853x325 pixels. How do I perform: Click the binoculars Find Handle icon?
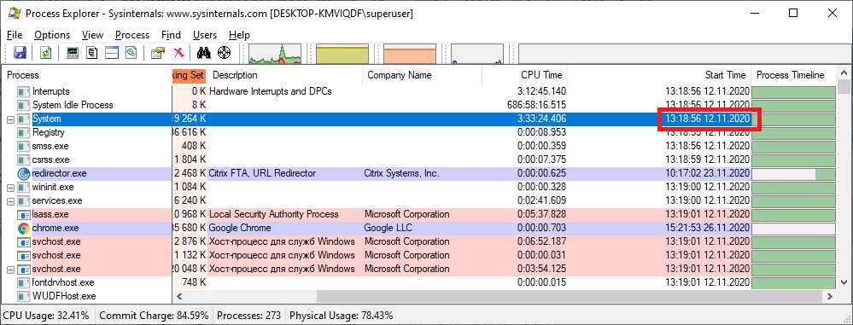[x=204, y=53]
